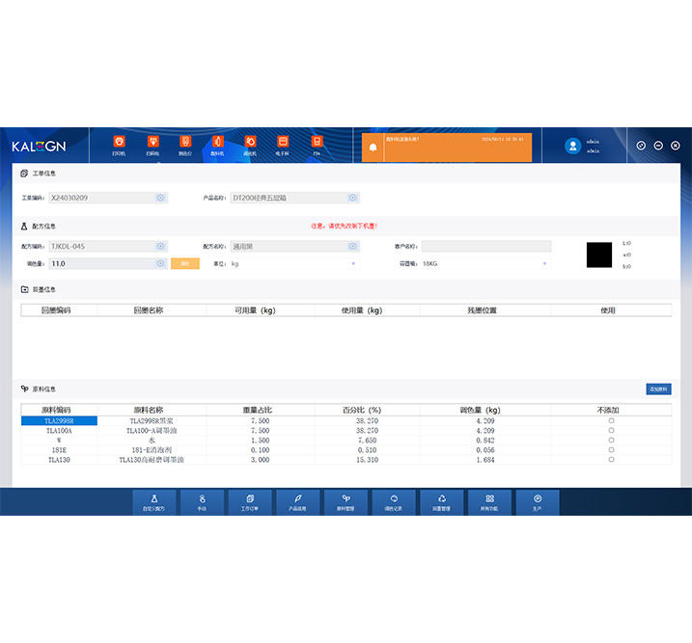
Task: Click the notification bell icon
Action: pos(373,147)
